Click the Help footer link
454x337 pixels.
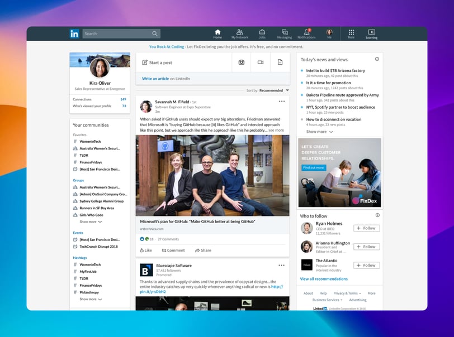coord(323,293)
